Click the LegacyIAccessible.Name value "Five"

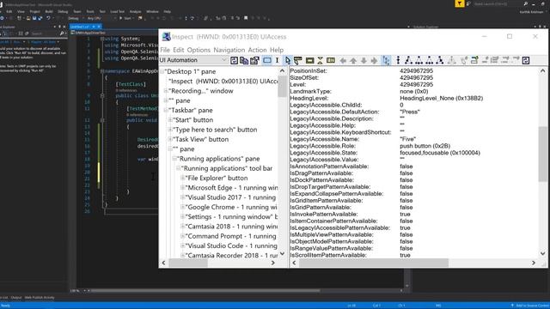pos(407,139)
